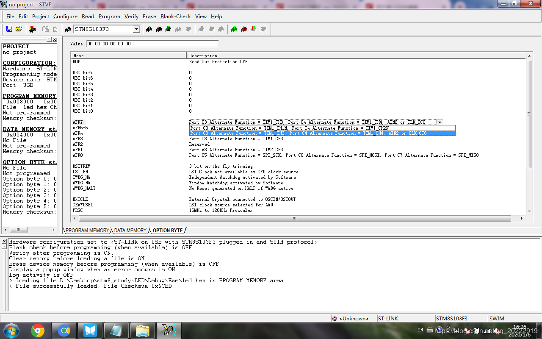Screen dimensions: 542x339
Task: Click the black chip with red-green arrows icon
Action: click(169, 29)
